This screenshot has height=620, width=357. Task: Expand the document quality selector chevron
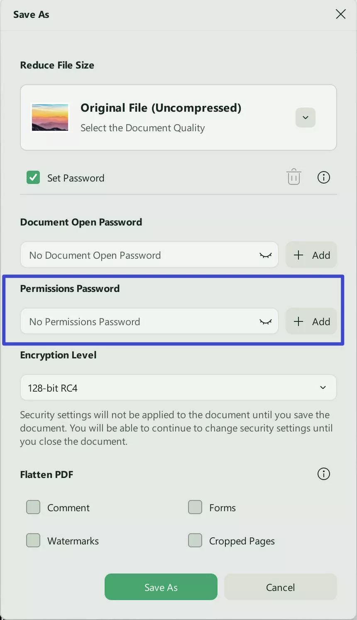[305, 118]
